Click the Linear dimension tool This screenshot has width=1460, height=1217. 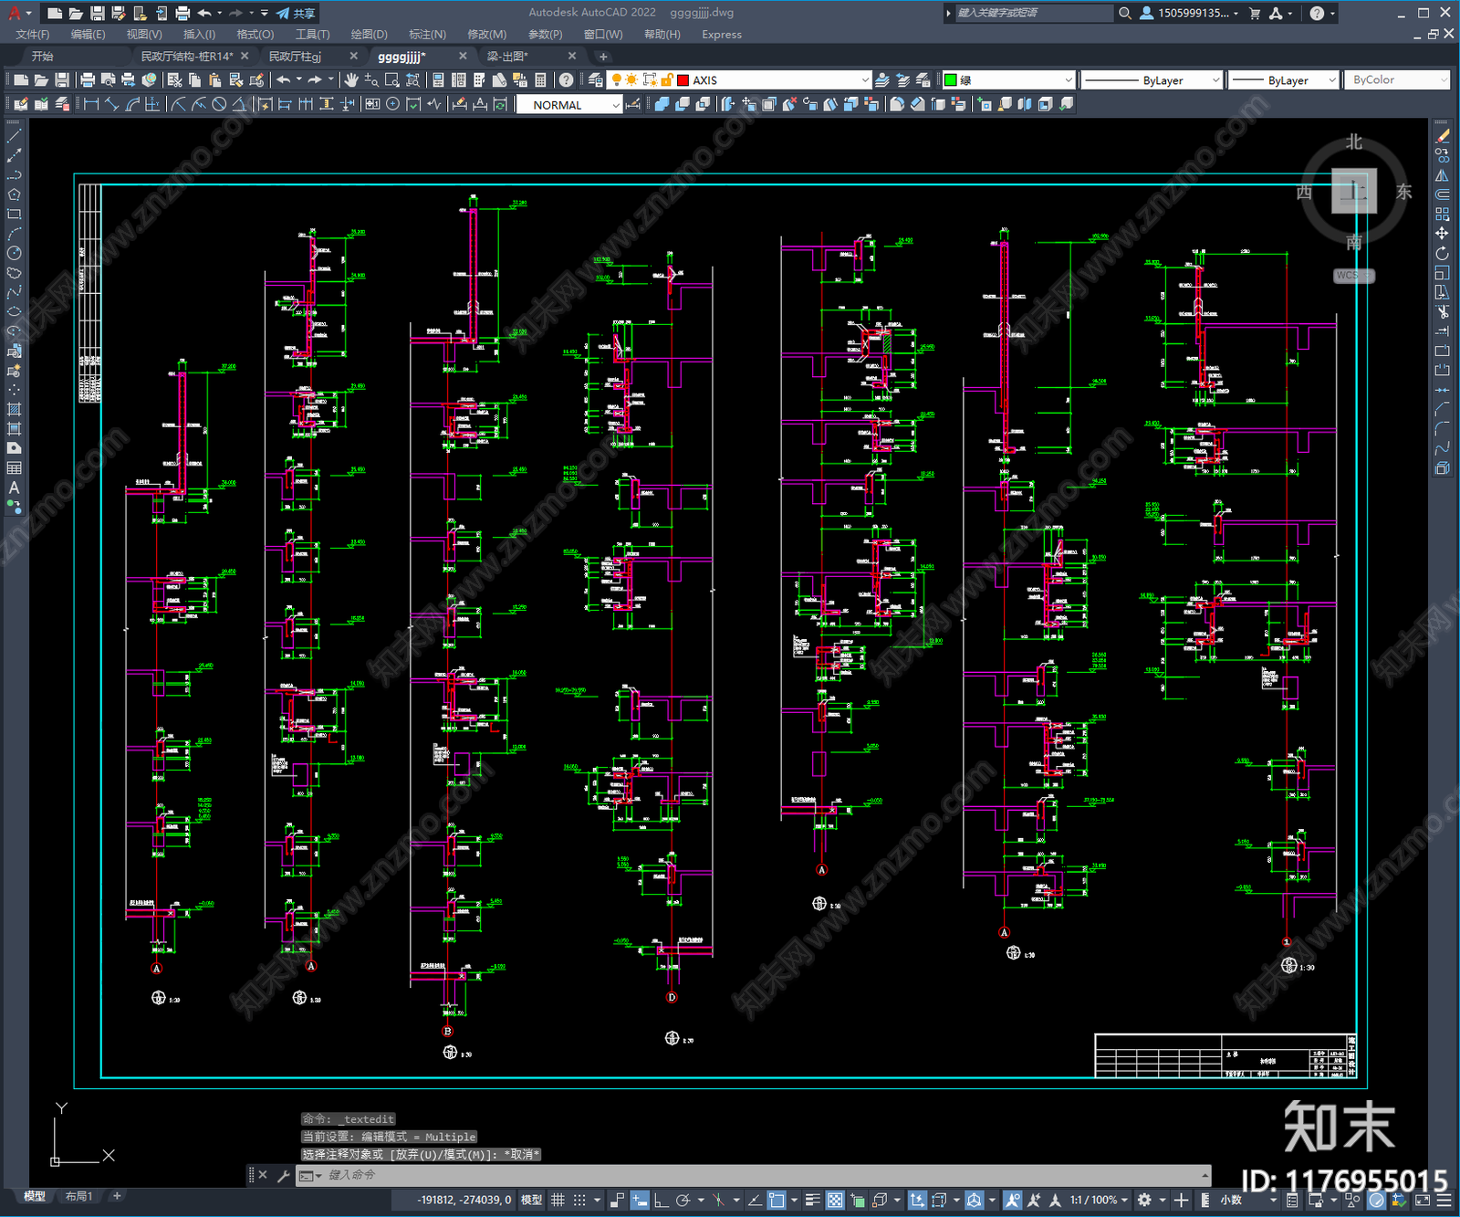coord(91,104)
